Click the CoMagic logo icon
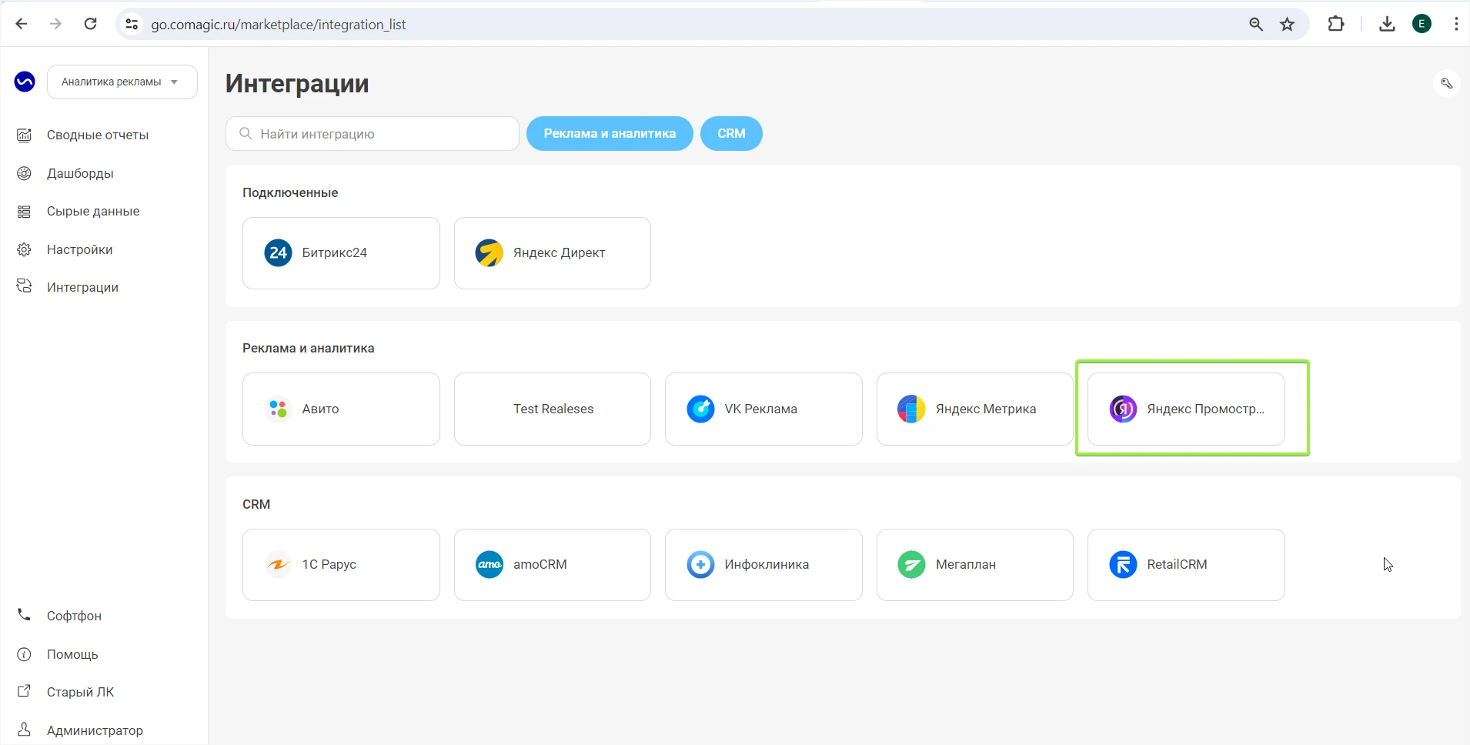Screen dimensions: 1470x745 click(x=25, y=82)
